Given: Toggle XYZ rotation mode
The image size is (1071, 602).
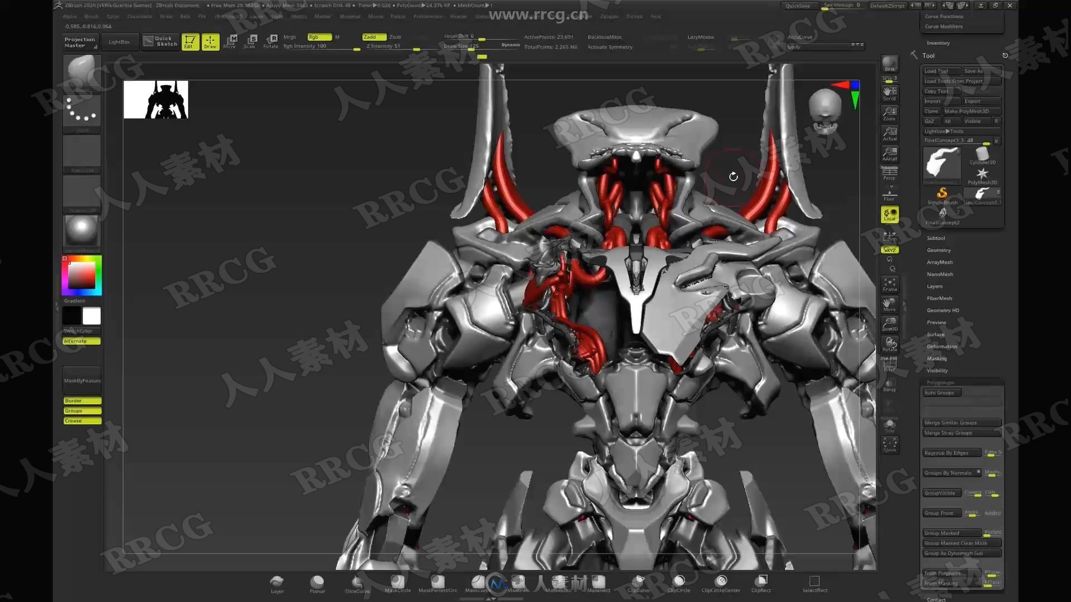Looking at the screenshot, I should click(x=890, y=250).
